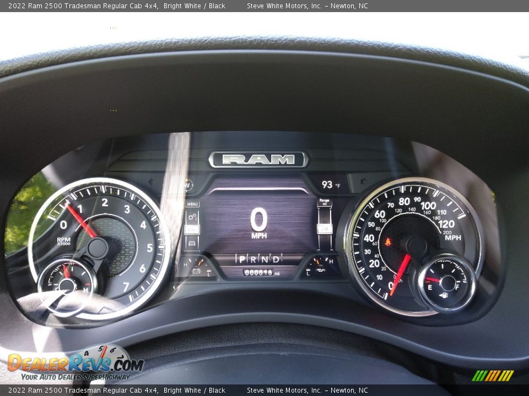Screen dimensions: 529x396
Task: Click the 50 mark on the speedometer
Action: tap(371, 224)
